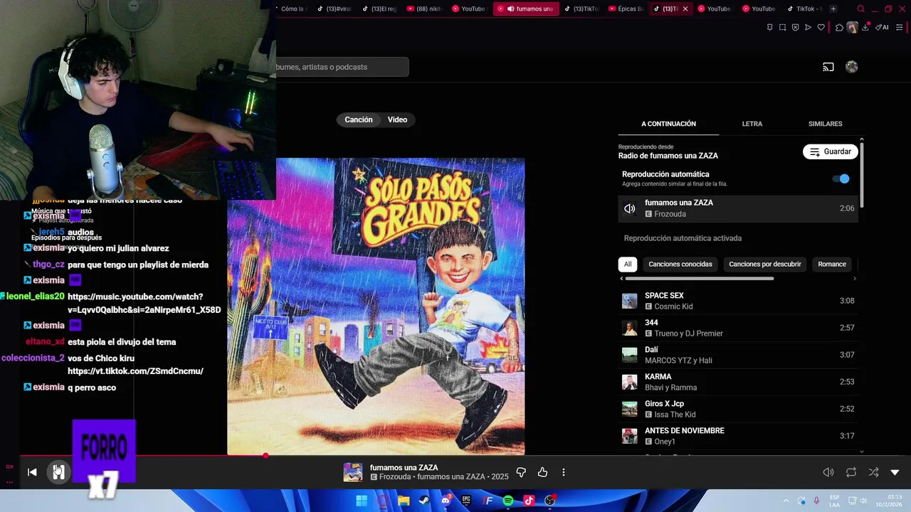Click the Guardar playlist button
911x512 pixels.
pos(831,151)
